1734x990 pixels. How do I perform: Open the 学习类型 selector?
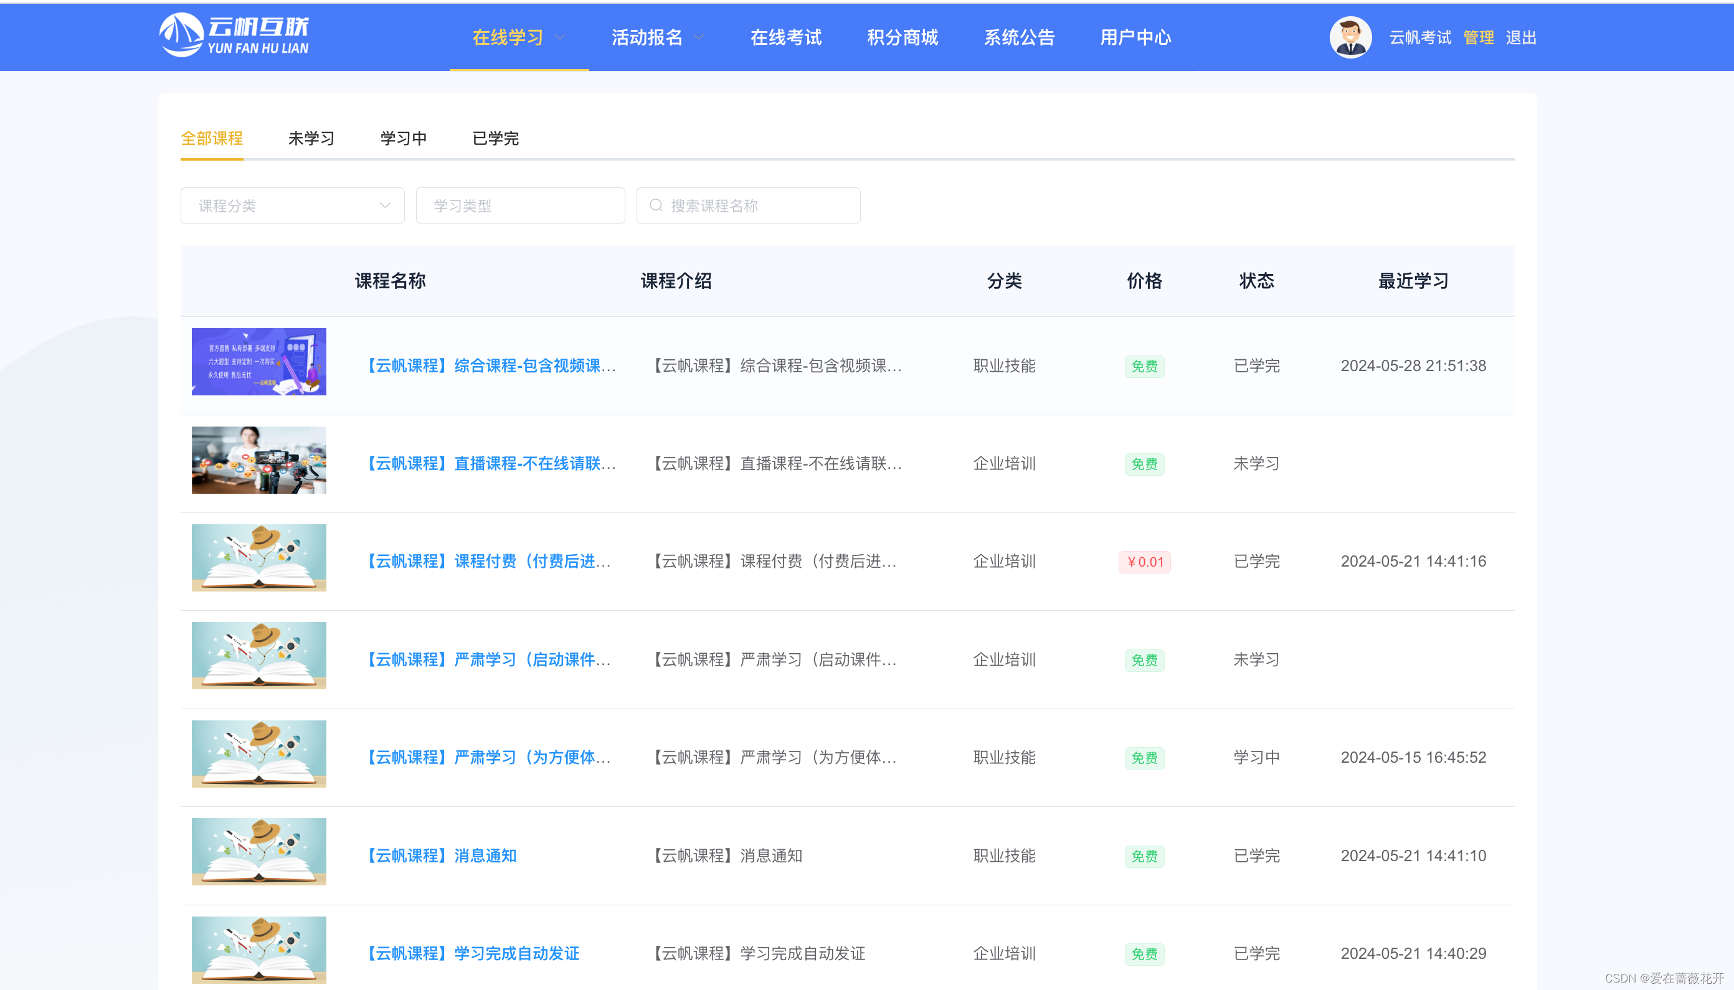519,205
